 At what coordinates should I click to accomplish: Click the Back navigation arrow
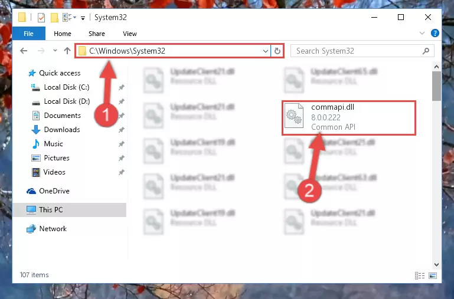click(24, 51)
